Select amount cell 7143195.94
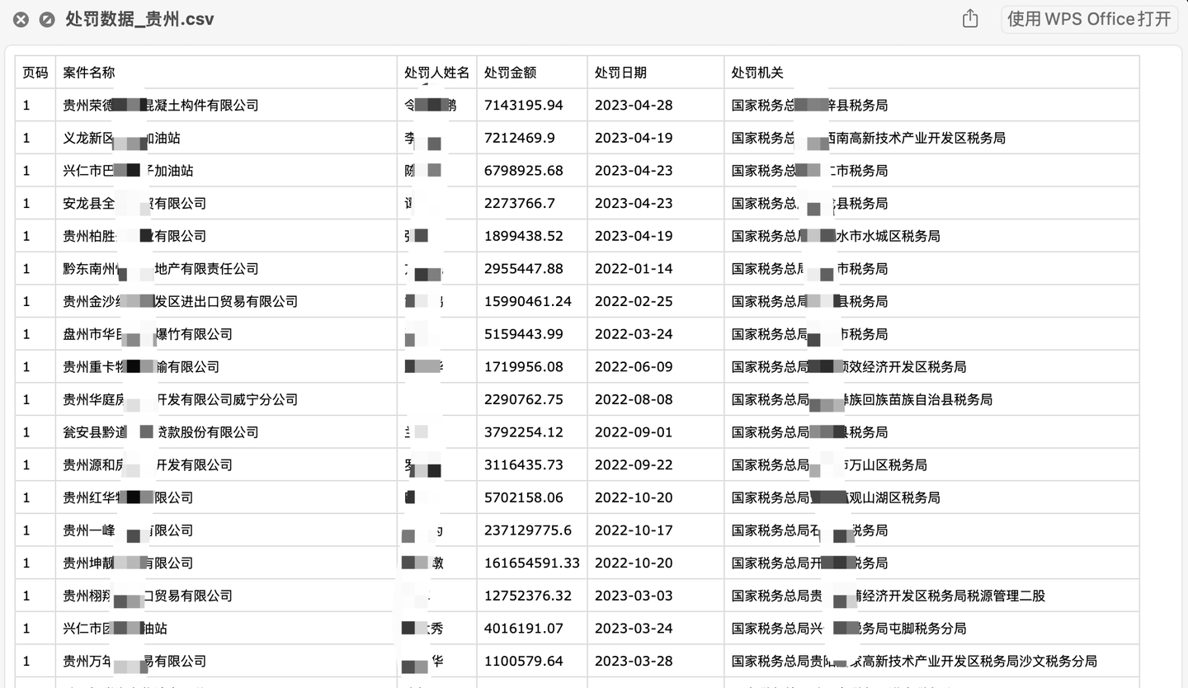 pos(532,106)
